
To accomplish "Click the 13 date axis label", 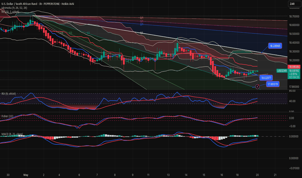I will [168, 175].
